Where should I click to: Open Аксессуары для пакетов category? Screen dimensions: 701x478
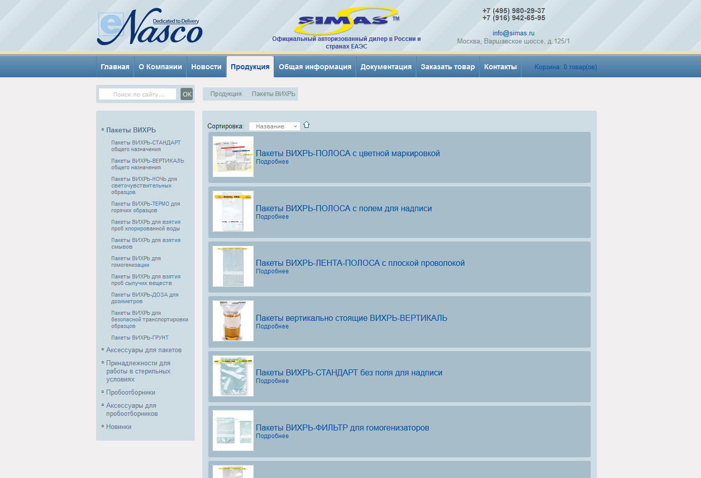(144, 350)
